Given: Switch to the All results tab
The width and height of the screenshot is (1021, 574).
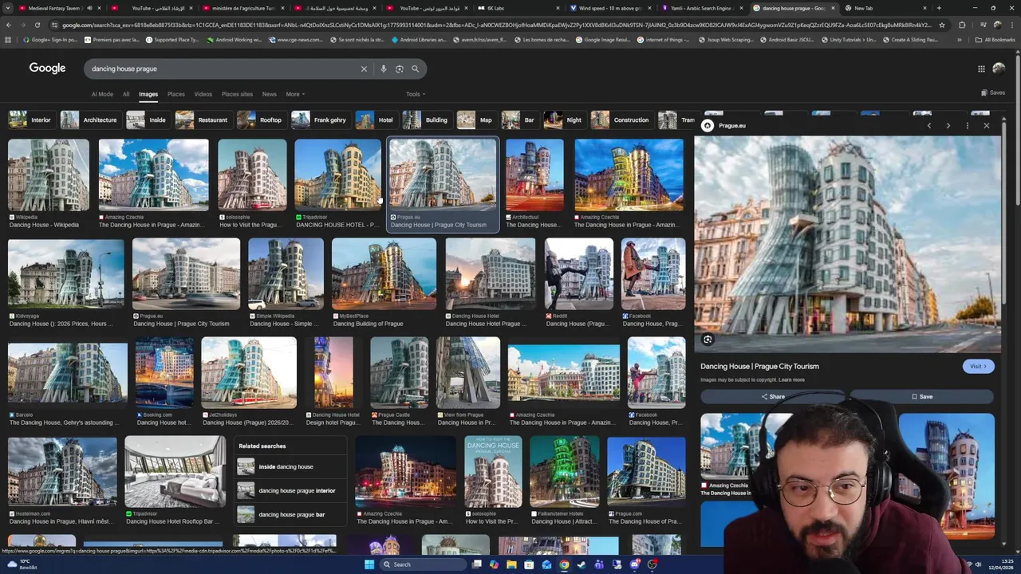Looking at the screenshot, I should pos(126,94).
